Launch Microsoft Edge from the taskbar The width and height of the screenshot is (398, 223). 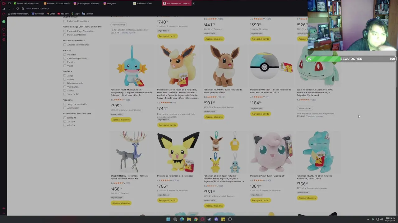(x=182, y=219)
